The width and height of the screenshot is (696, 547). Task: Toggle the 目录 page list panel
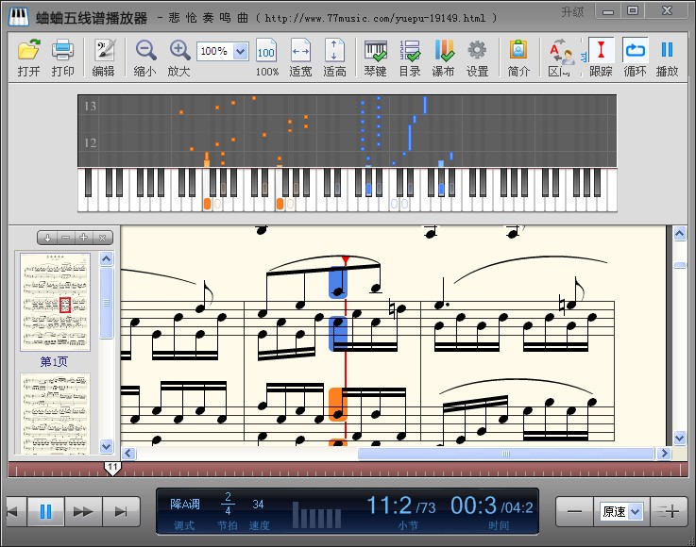(410, 56)
